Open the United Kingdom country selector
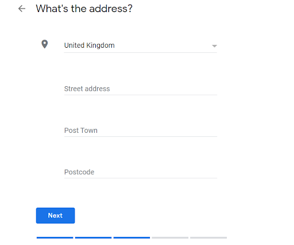Image resolution: width=294 pixels, height=245 pixels. [x=141, y=45]
